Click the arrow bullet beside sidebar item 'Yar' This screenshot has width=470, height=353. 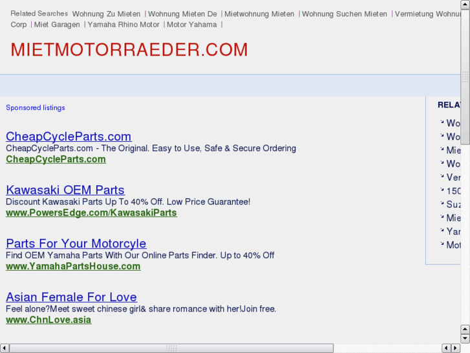coord(442,230)
